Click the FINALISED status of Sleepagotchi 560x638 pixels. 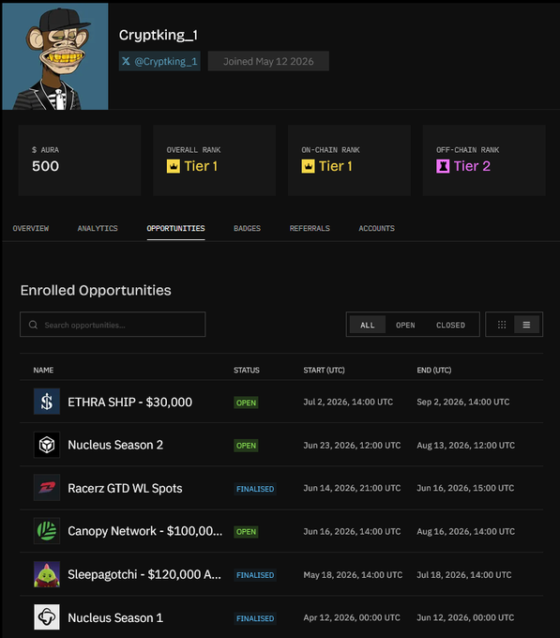click(255, 575)
